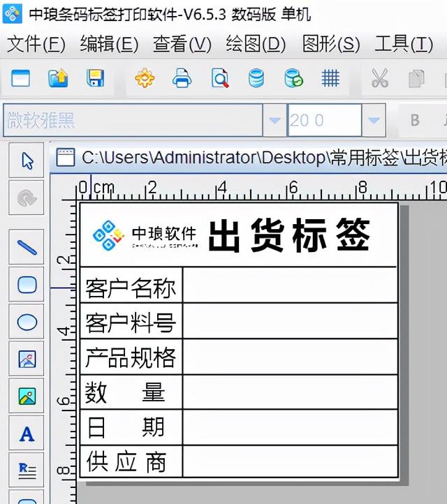
Task: Select the 客户料号 label text
Action: click(x=131, y=323)
